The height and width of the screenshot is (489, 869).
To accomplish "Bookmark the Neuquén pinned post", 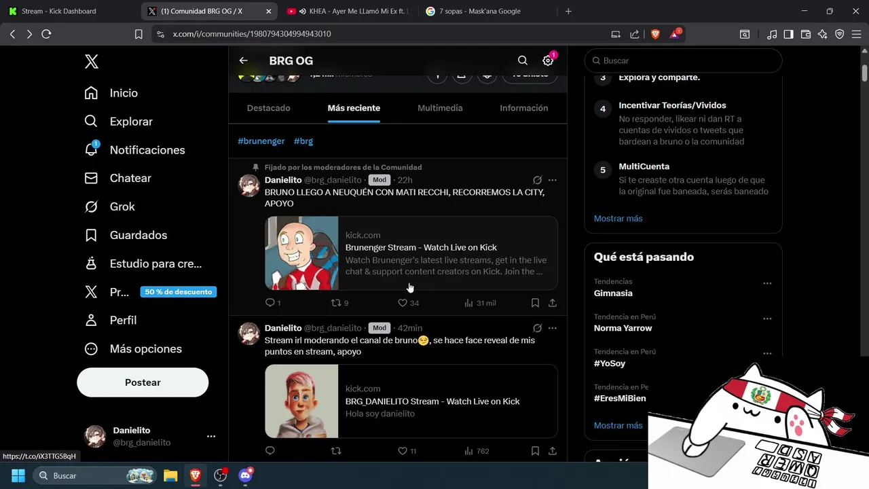I will 535,303.
